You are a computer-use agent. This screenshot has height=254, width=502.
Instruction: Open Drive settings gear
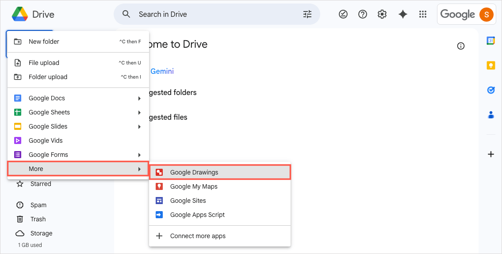point(382,14)
